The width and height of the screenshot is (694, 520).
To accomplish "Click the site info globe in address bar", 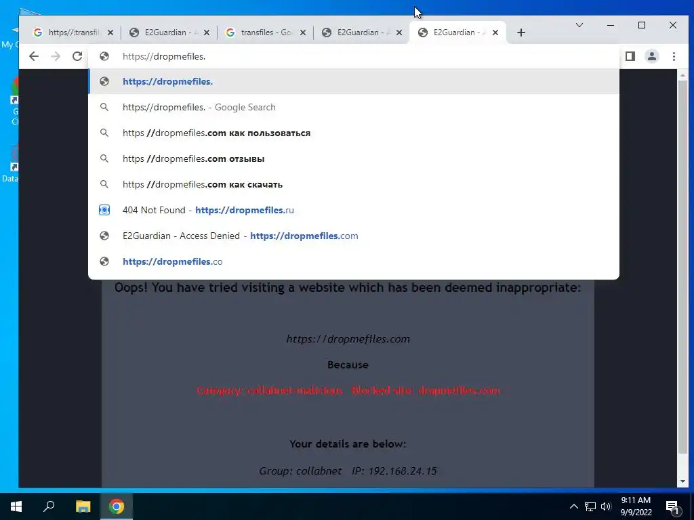I will point(104,56).
